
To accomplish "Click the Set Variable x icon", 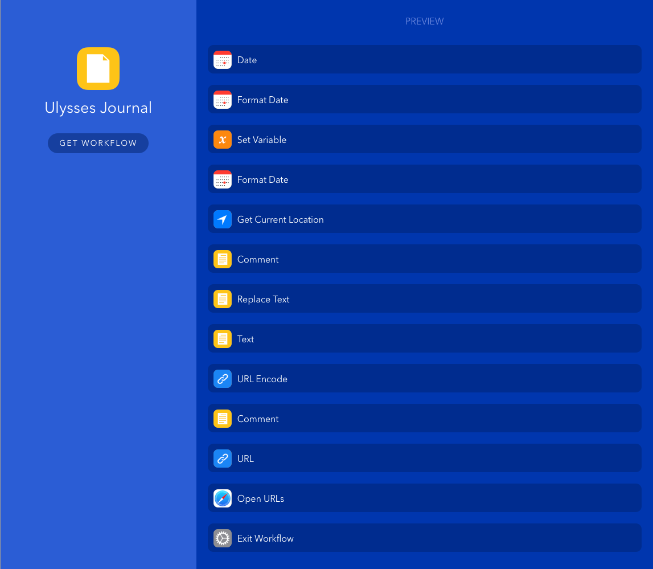I will 223,139.
